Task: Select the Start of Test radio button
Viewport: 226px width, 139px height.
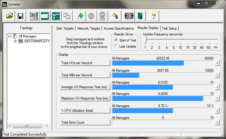Action: point(116,40)
